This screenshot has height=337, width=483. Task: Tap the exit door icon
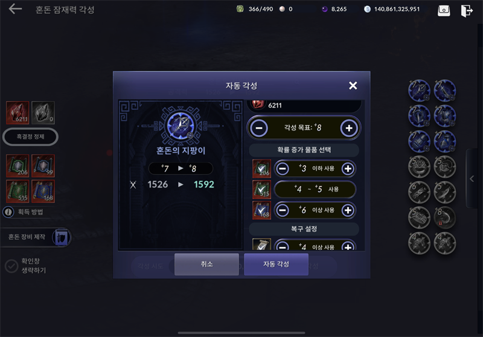[466, 10]
